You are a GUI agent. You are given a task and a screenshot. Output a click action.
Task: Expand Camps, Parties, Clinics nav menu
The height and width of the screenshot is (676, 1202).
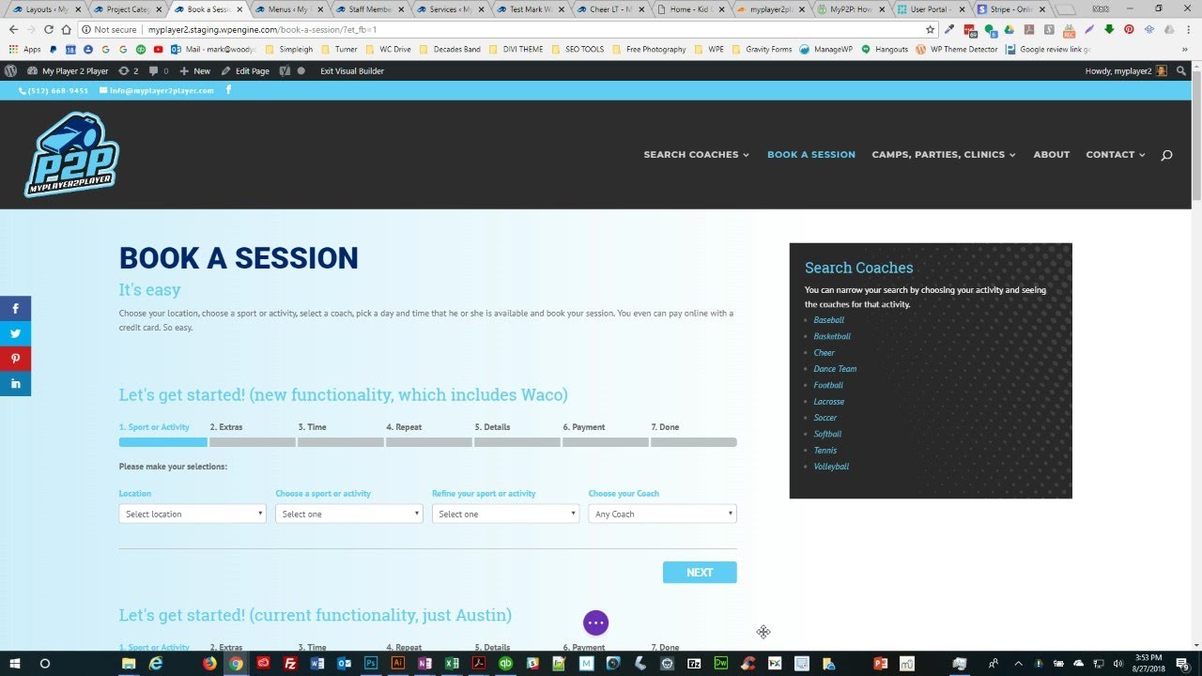(944, 155)
